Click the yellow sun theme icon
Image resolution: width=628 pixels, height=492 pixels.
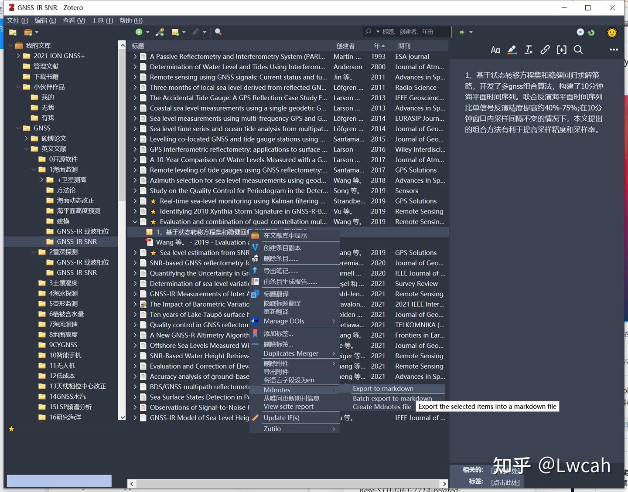click(612, 33)
